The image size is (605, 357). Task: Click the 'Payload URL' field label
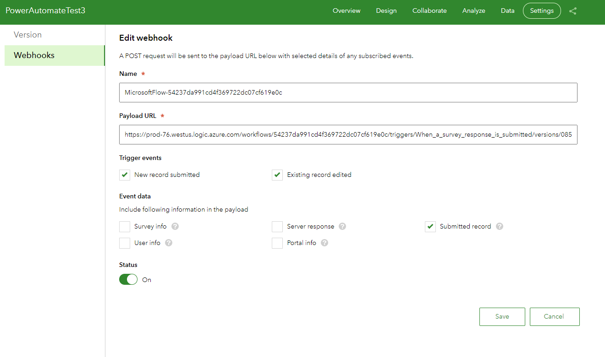(x=137, y=116)
